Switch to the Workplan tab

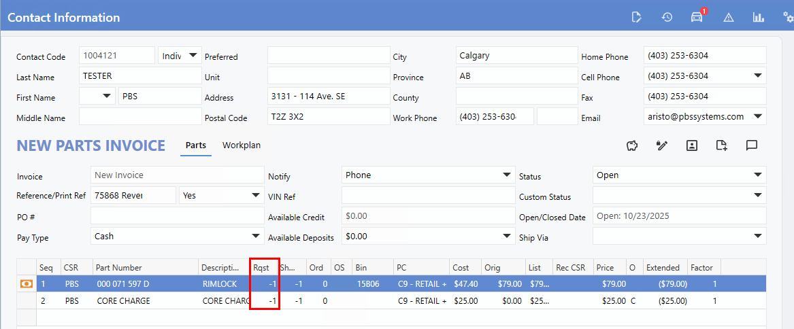(241, 145)
